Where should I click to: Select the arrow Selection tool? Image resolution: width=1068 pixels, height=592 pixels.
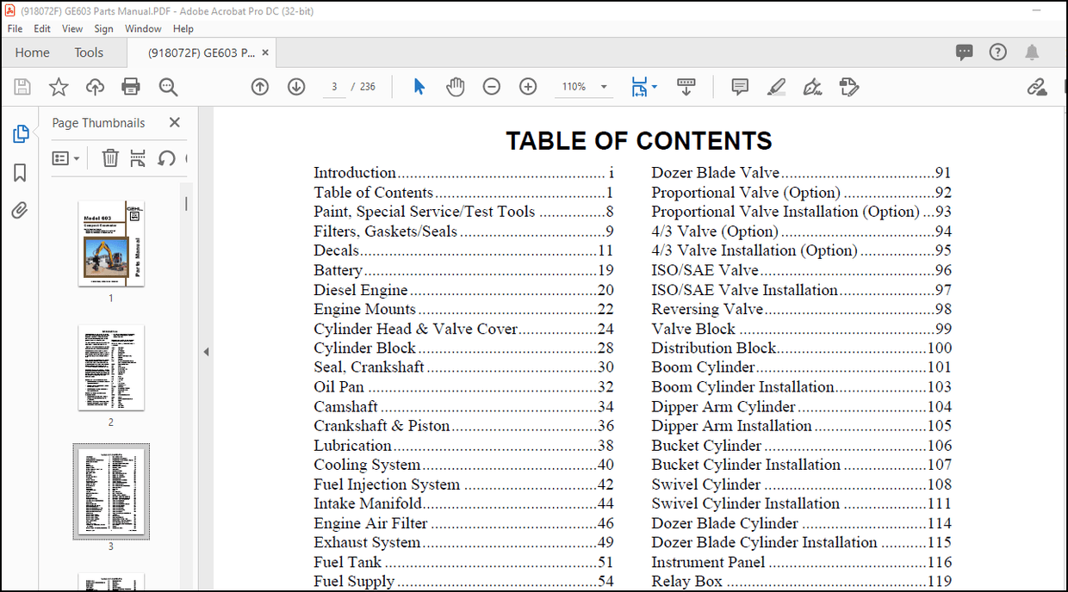[x=419, y=86]
